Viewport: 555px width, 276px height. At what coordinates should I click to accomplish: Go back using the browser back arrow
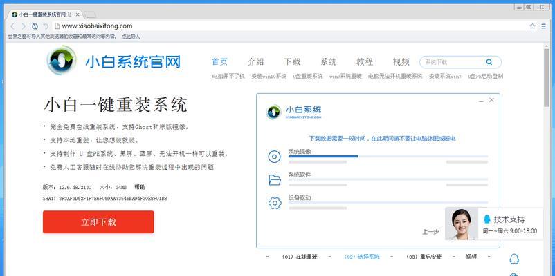12,26
